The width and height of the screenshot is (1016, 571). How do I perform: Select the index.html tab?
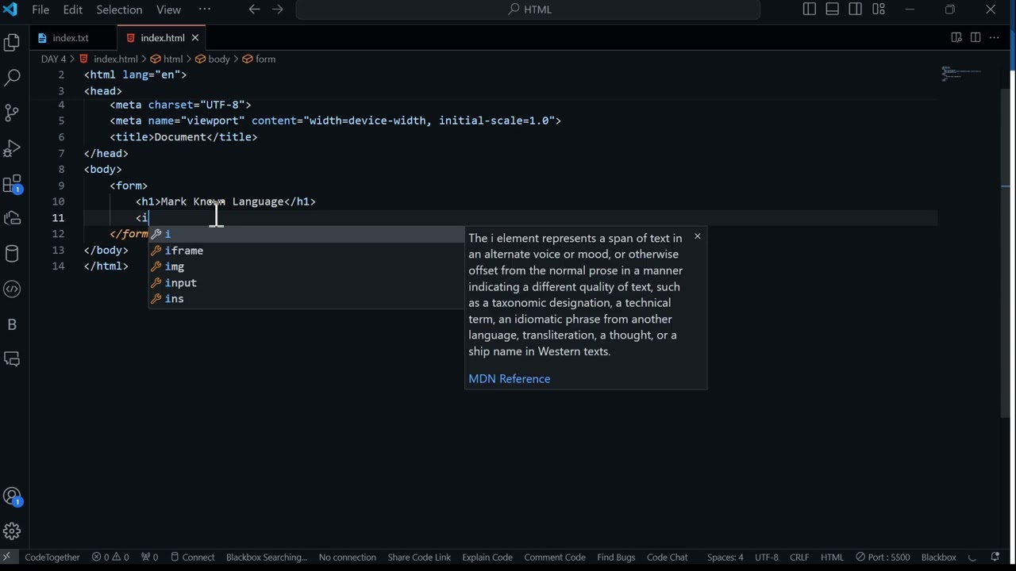[x=163, y=37]
